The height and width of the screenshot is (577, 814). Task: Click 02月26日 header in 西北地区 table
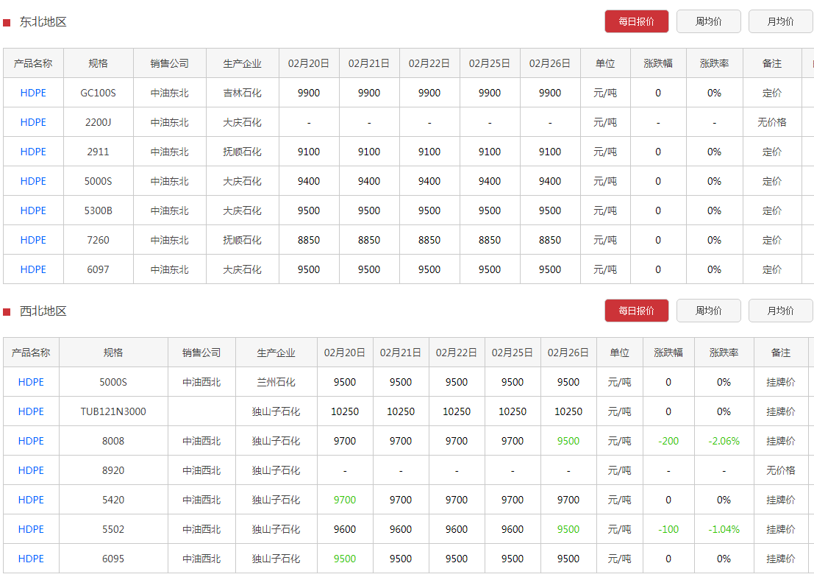tap(568, 353)
